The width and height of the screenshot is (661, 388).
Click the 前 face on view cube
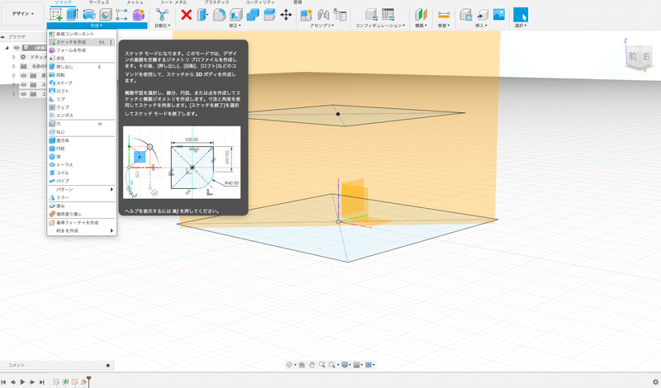(633, 56)
